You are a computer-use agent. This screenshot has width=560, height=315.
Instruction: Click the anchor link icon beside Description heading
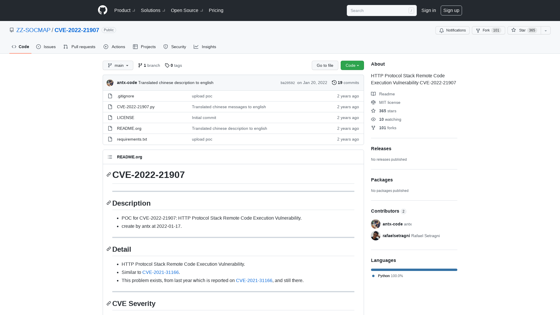tap(109, 203)
